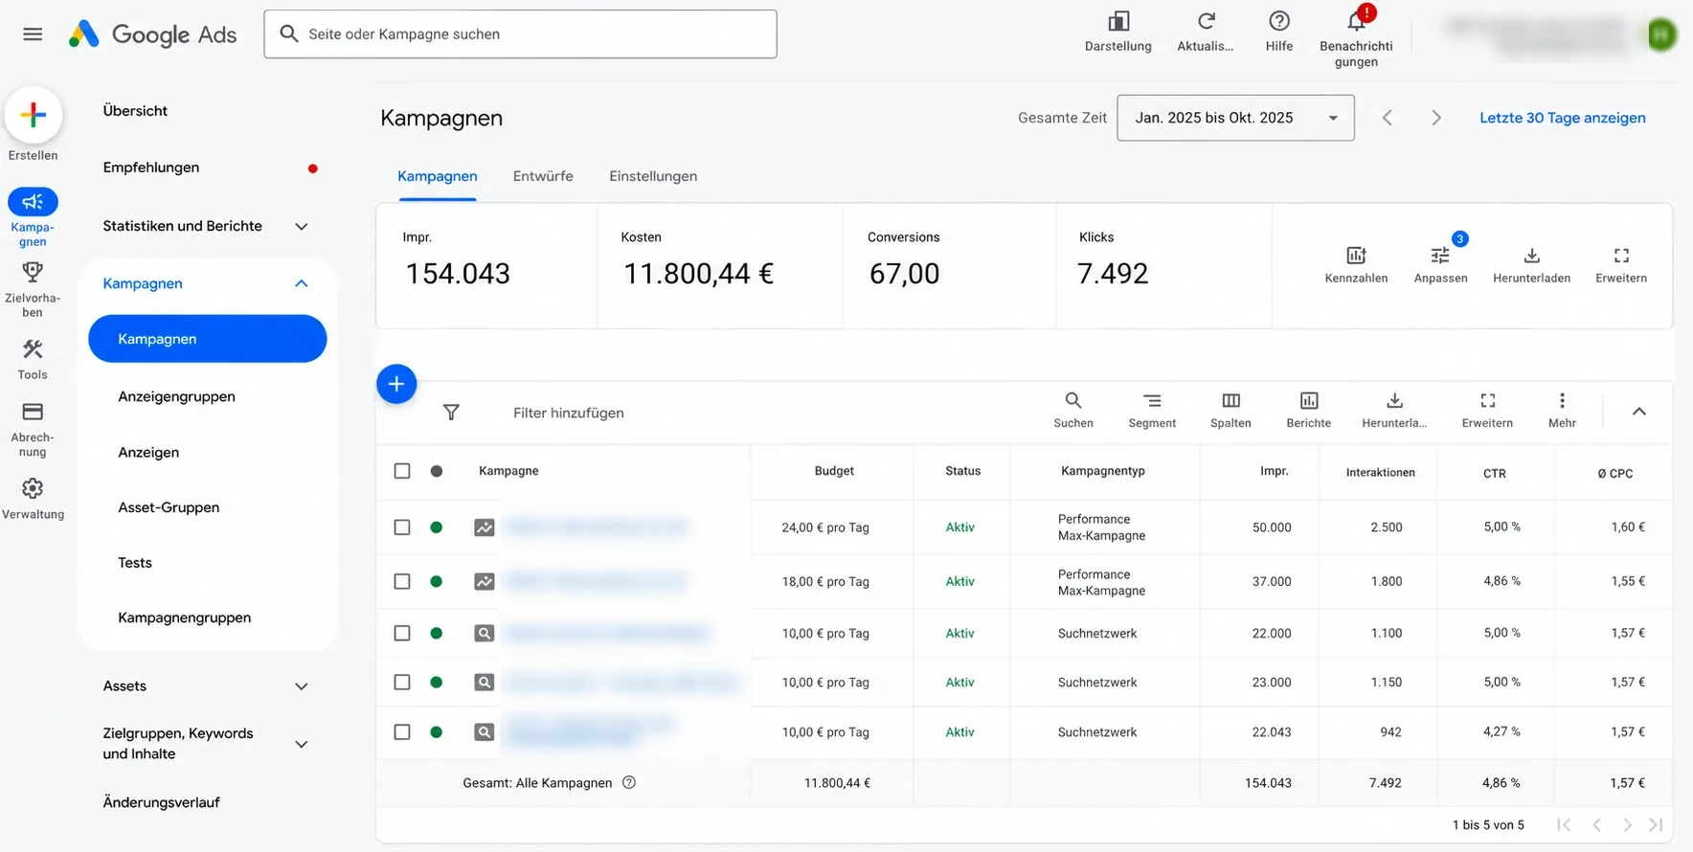Viewport: 1693px width, 852px height.
Task: Expand Statistiken und Berichte section
Action: tap(301, 227)
